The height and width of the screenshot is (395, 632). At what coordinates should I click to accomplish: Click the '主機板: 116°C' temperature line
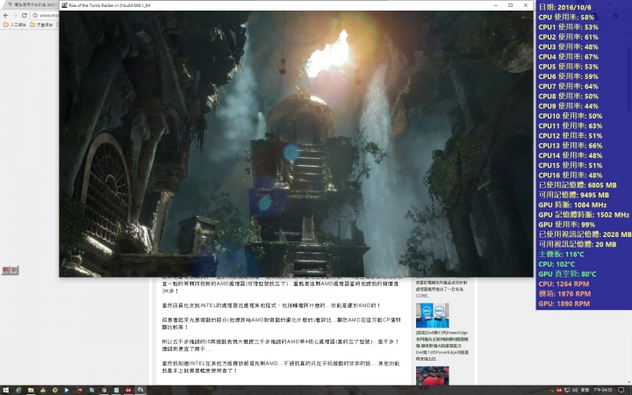point(561,255)
